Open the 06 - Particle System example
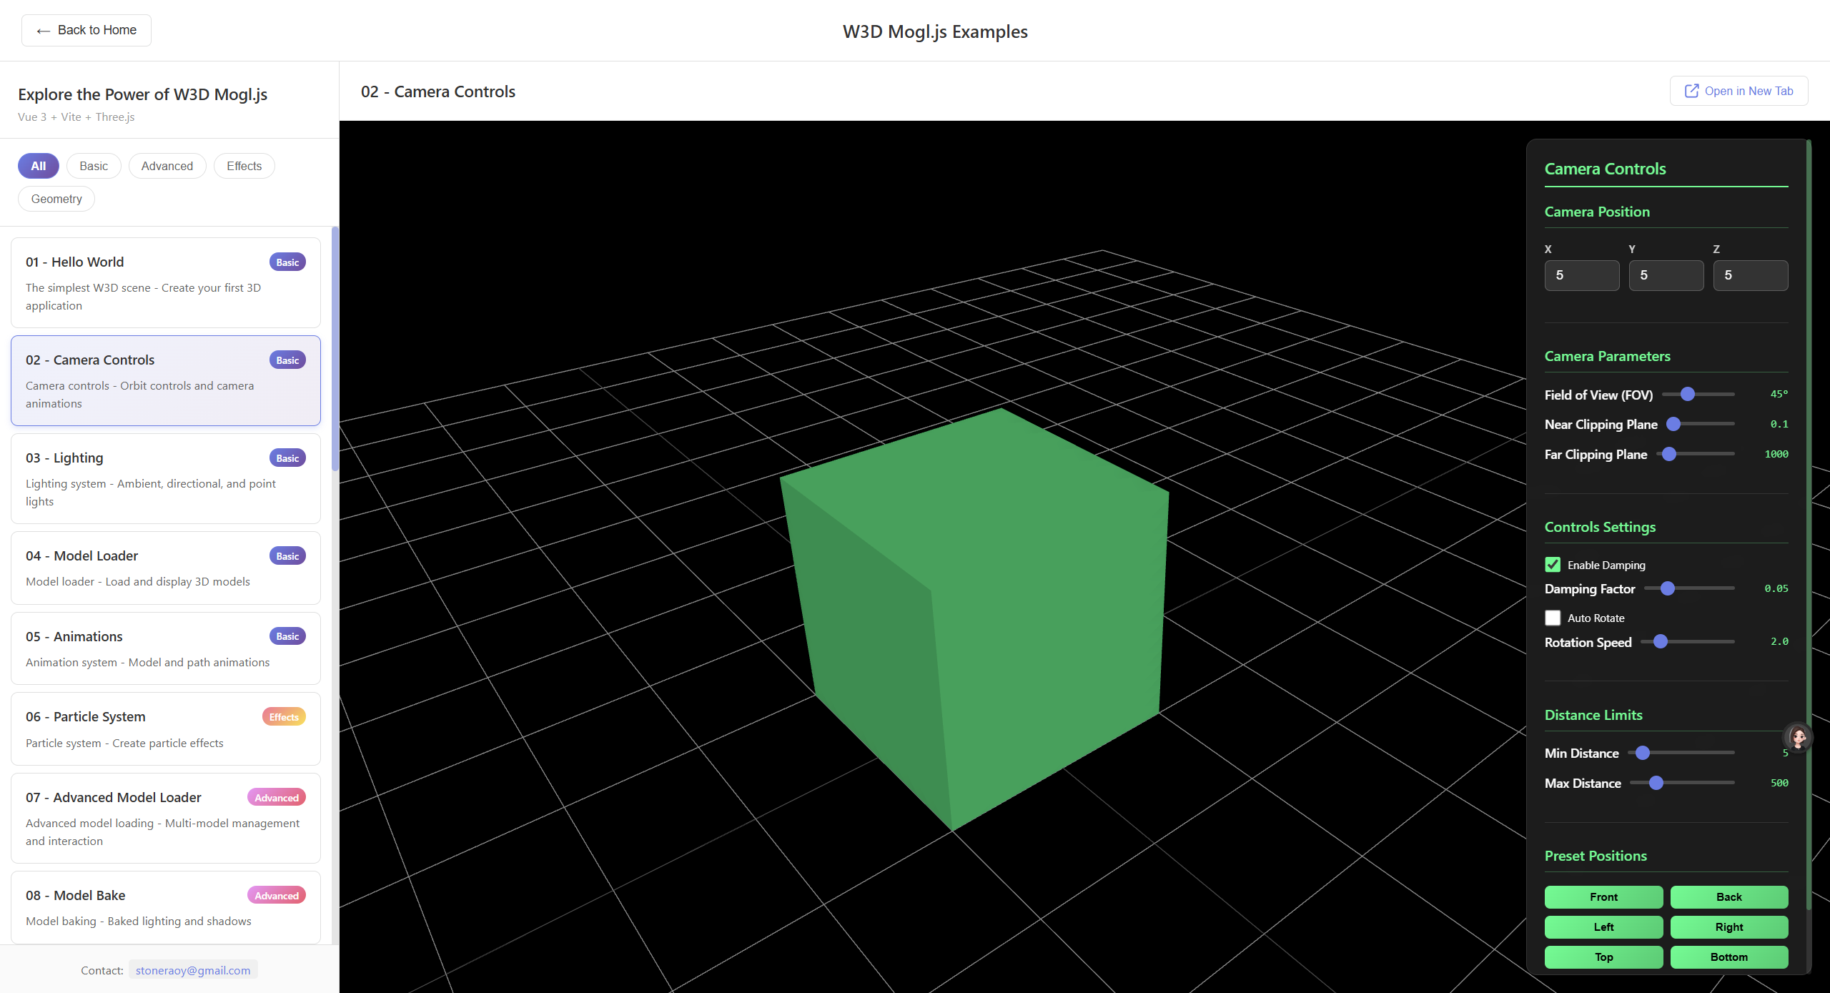This screenshot has height=993, width=1830. tap(166, 728)
